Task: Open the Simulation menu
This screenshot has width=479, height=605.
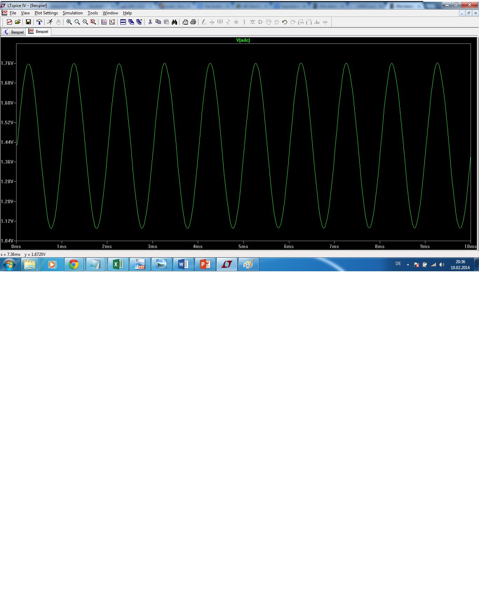Action: 73,13
